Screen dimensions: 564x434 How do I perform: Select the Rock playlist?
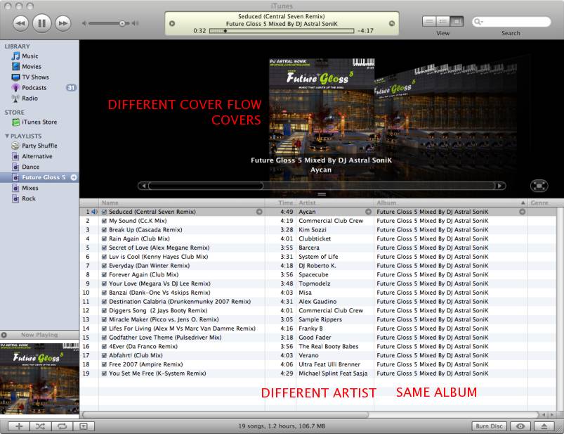[x=29, y=198]
